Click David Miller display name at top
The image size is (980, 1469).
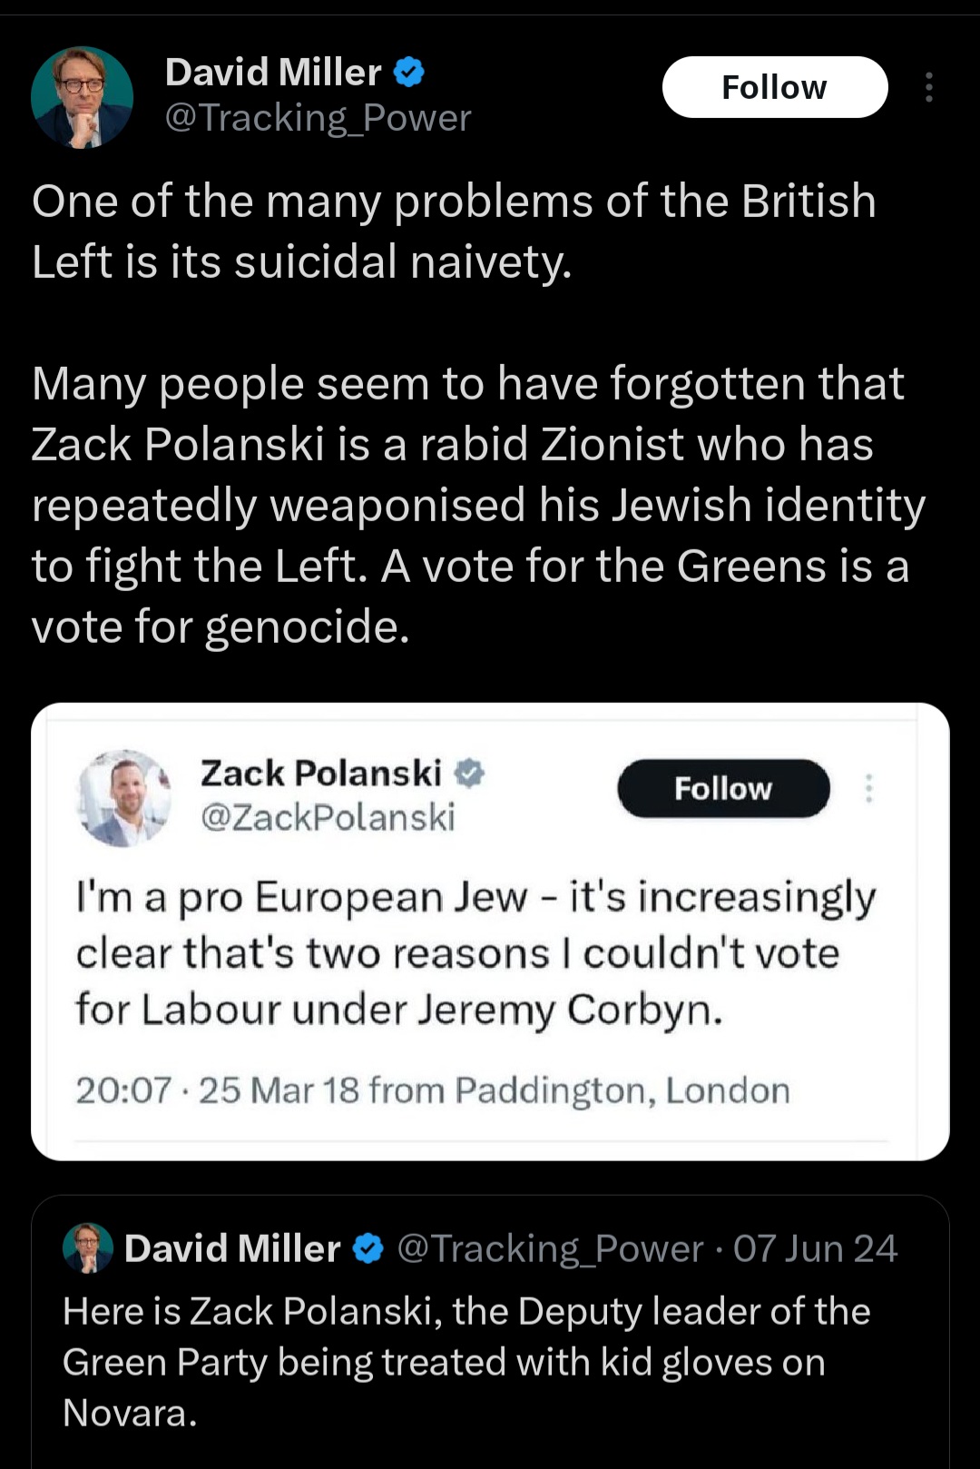[273, 72]
